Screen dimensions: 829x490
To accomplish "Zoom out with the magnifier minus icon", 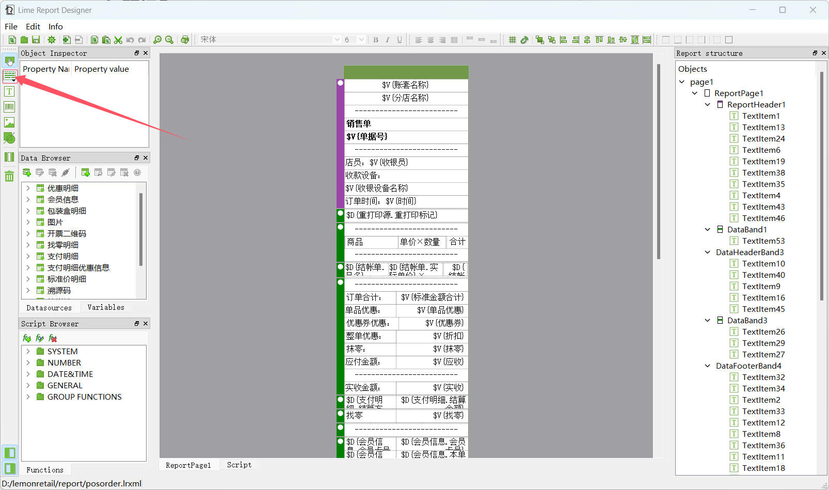I will (169, 40).
